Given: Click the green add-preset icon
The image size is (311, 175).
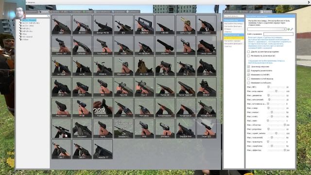Looking at the screenshot, I should click(288, 29).
